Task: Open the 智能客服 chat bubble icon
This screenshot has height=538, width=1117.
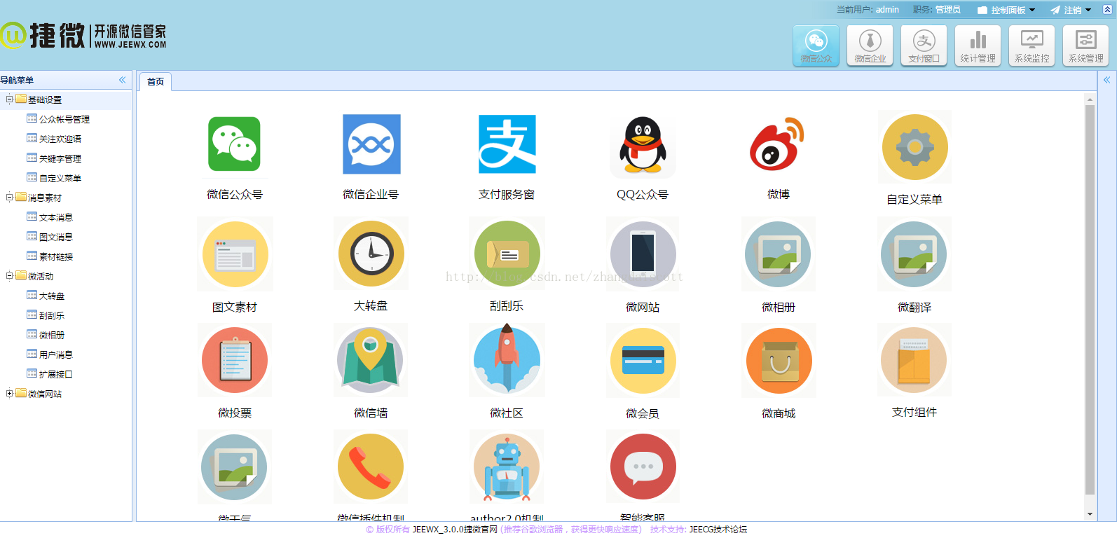Action: 643,467
